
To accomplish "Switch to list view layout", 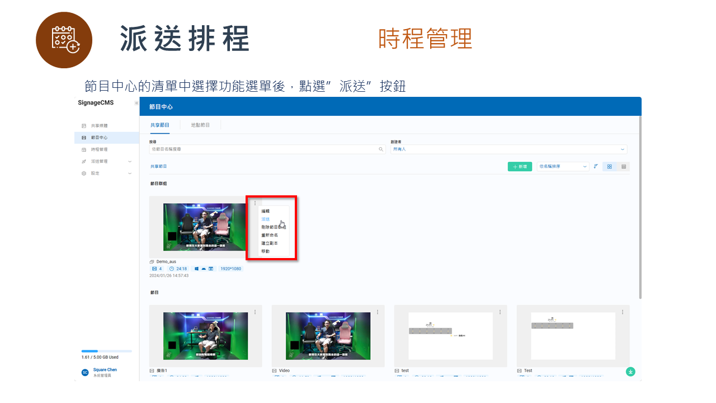I will click(x=624, y=166).
